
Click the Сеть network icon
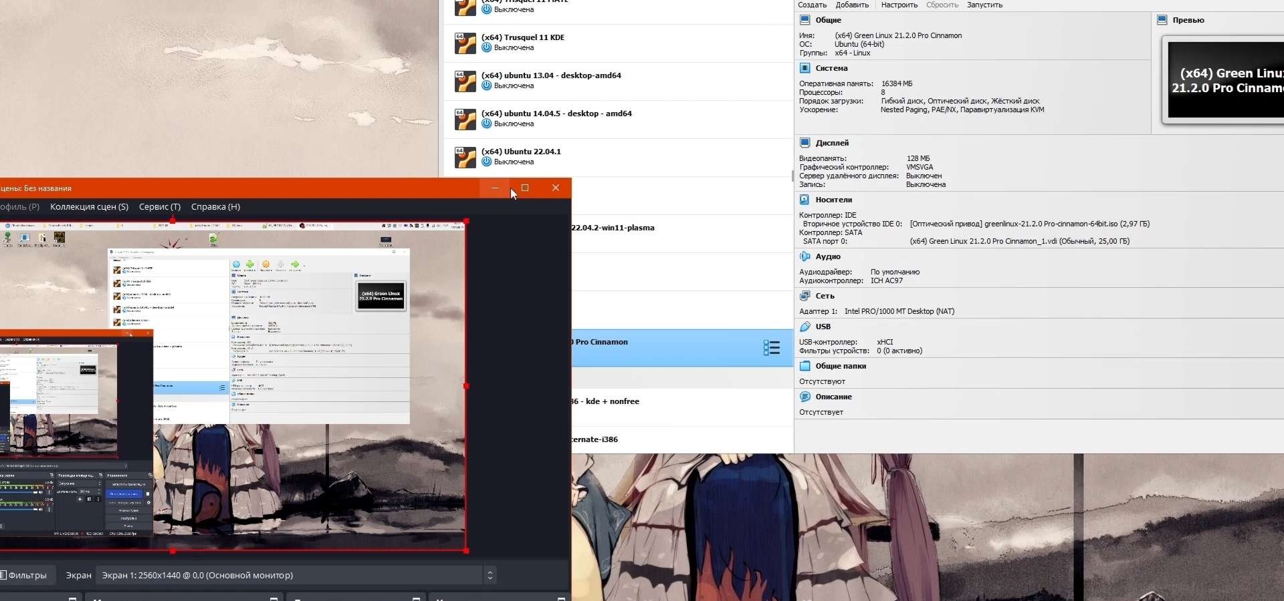tap(805, 296)
